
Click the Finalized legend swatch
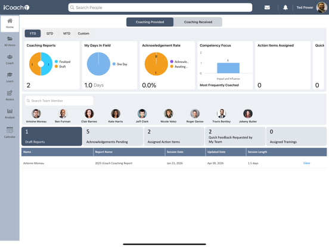coord(56,61)
